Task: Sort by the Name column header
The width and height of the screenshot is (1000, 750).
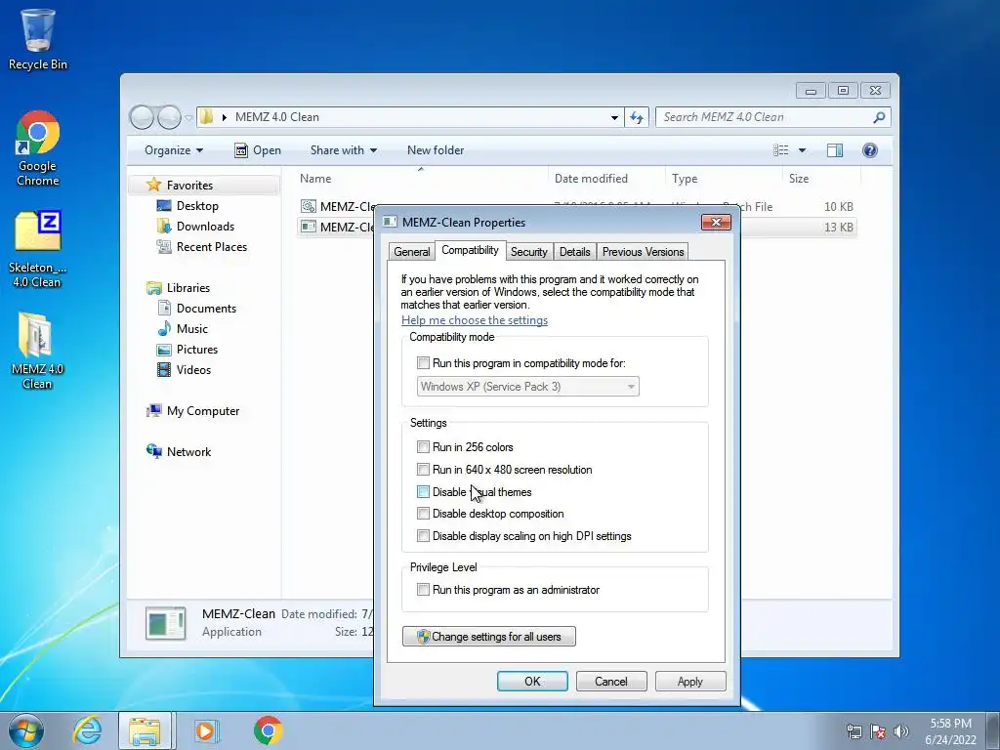Action: click(421, 179)
